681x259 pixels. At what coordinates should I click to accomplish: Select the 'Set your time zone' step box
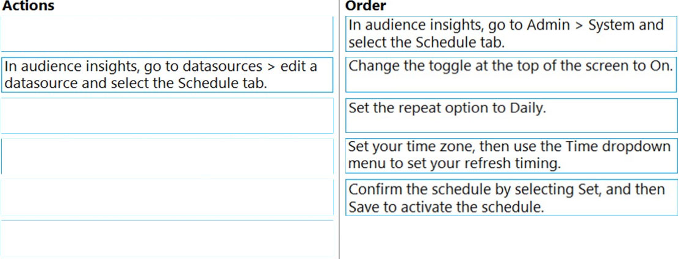(x=511, y=155)
